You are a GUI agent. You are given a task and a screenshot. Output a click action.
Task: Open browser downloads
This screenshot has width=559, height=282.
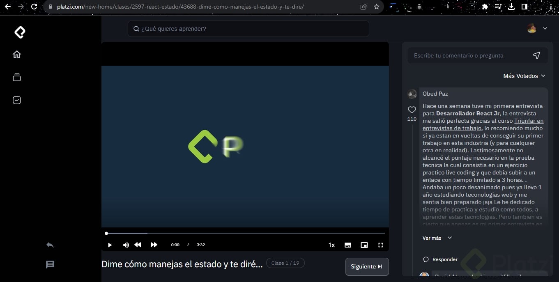[511, 7]
